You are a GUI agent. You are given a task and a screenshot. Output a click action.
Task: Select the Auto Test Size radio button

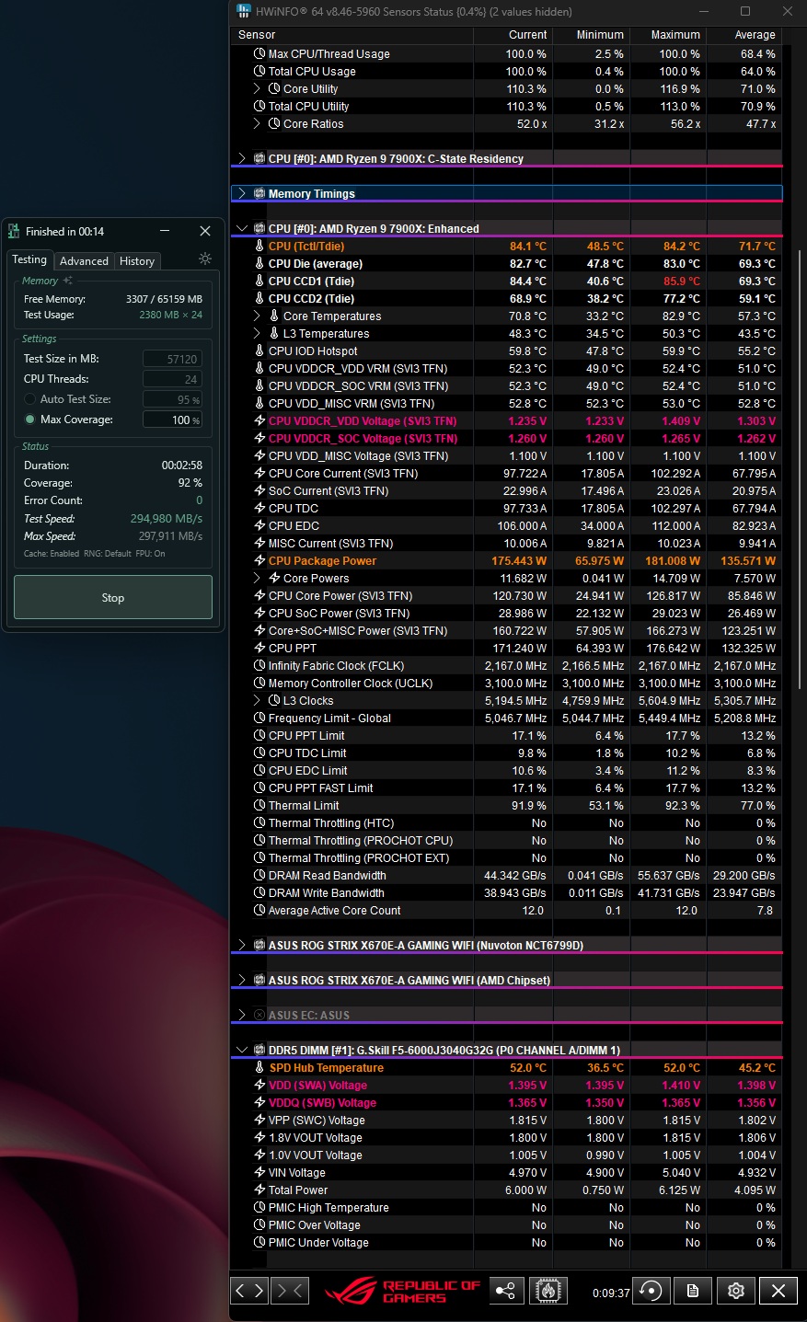pos(30,399)
